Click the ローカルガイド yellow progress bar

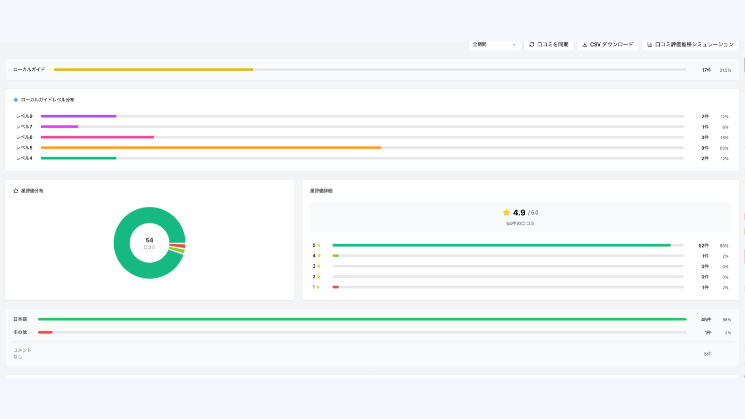tap(153, 70)
